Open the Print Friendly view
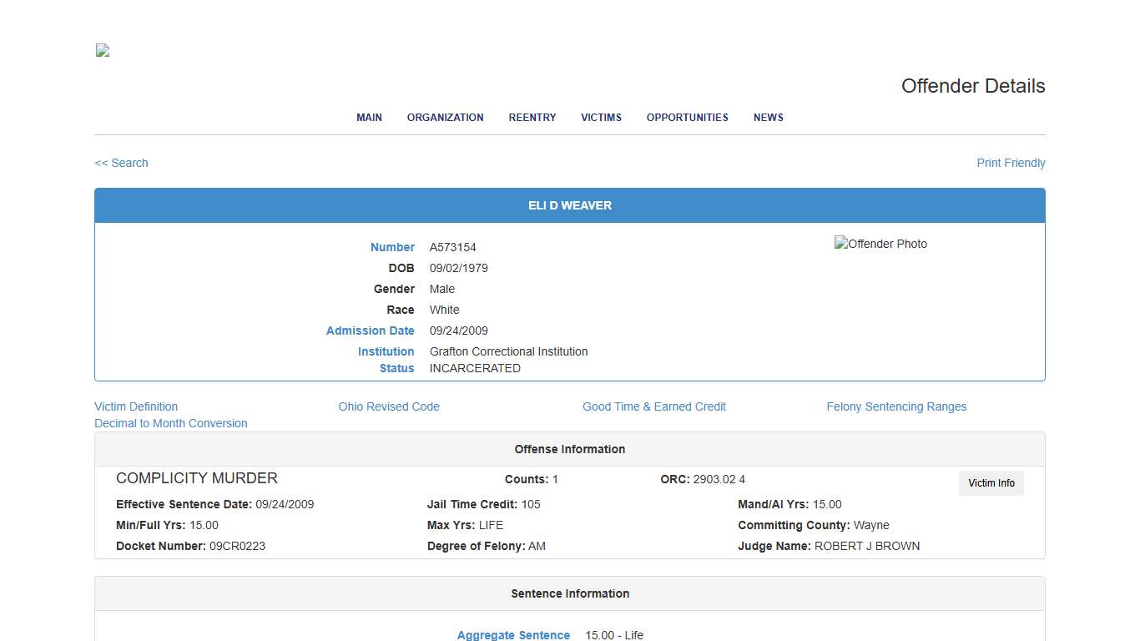The width and height of the screenshot is (1140, 641). point(1011,163)
